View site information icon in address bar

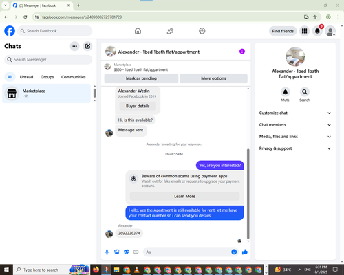coord(36,16)
